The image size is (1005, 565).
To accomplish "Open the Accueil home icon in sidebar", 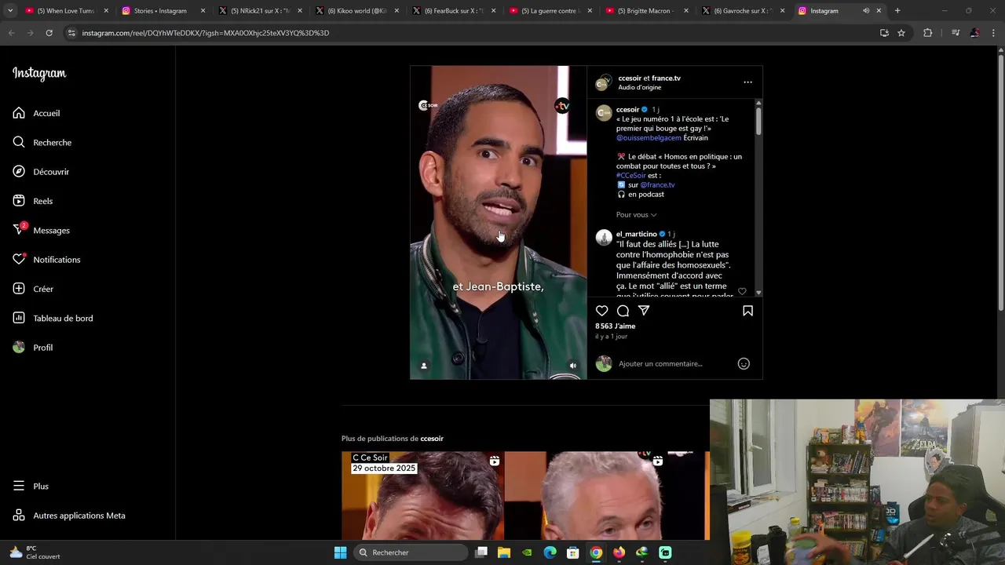I will 19,113.
